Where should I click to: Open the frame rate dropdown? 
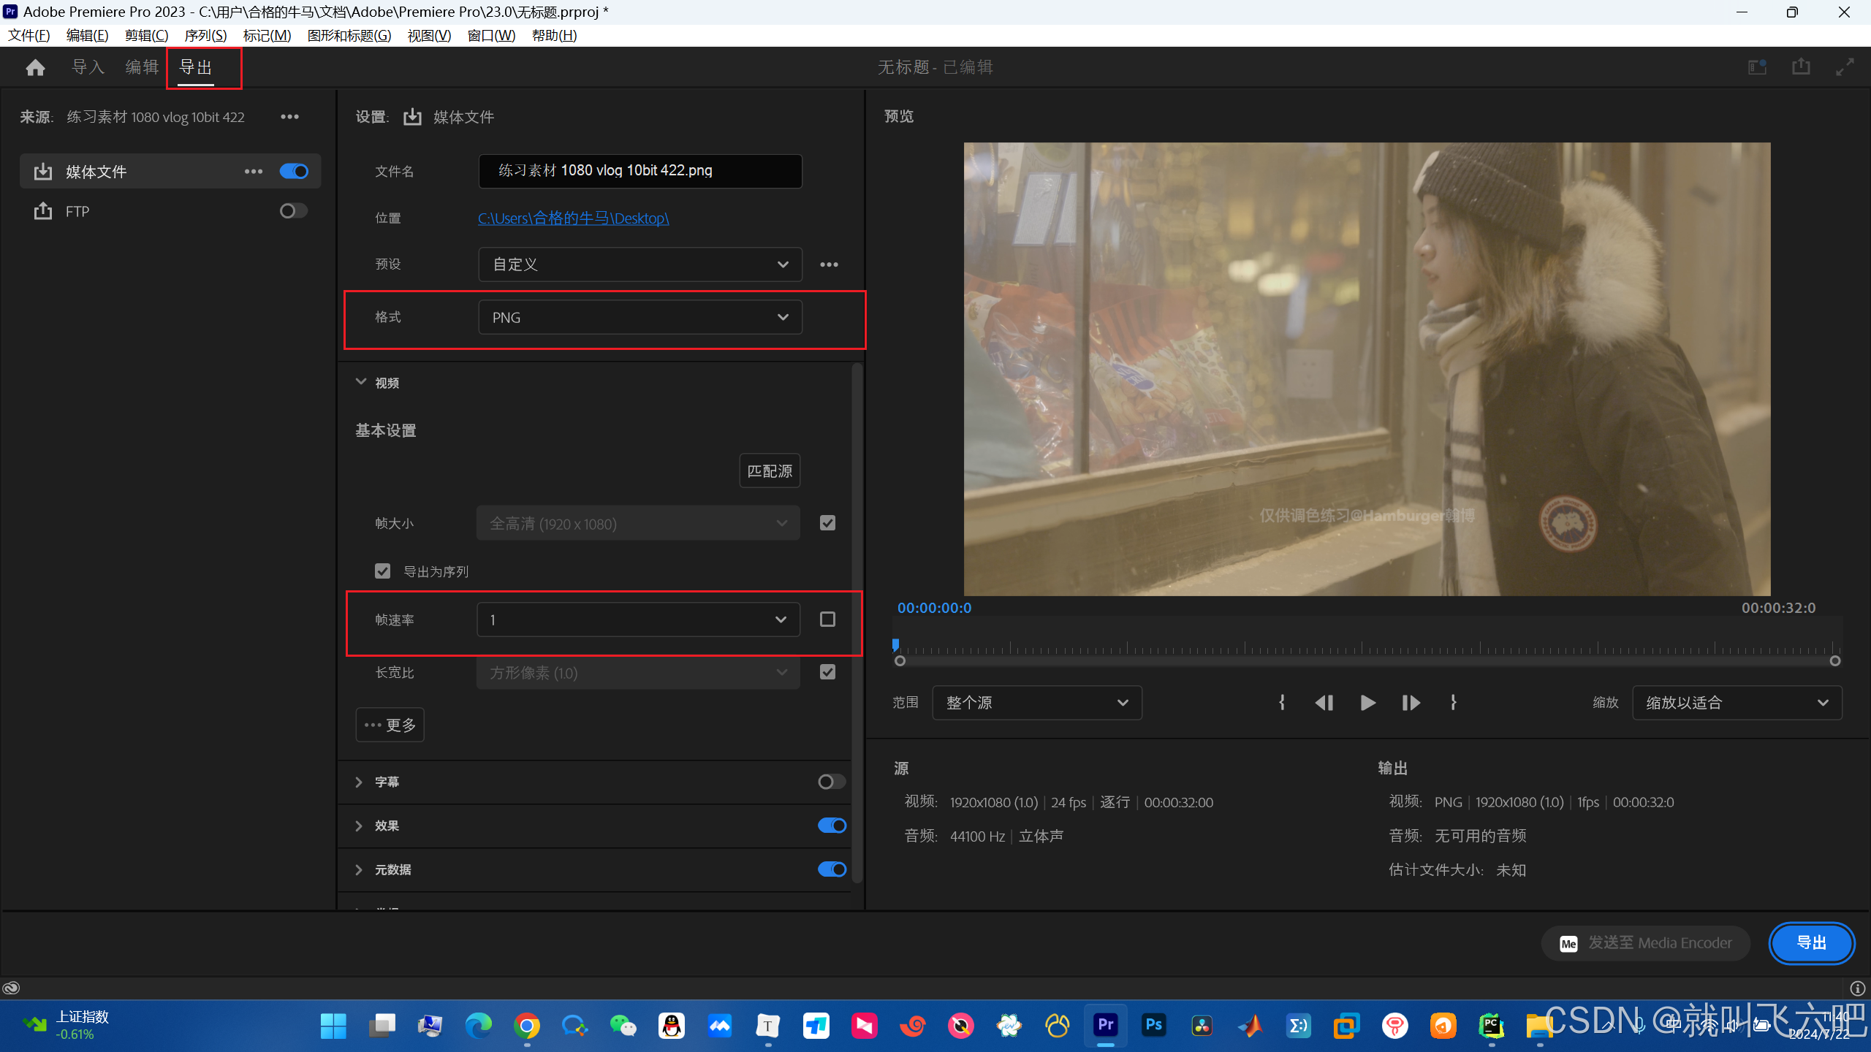pyautogui.click(x=638, y=620)
